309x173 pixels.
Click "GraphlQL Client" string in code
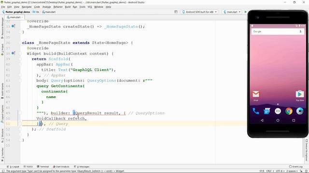91,70
